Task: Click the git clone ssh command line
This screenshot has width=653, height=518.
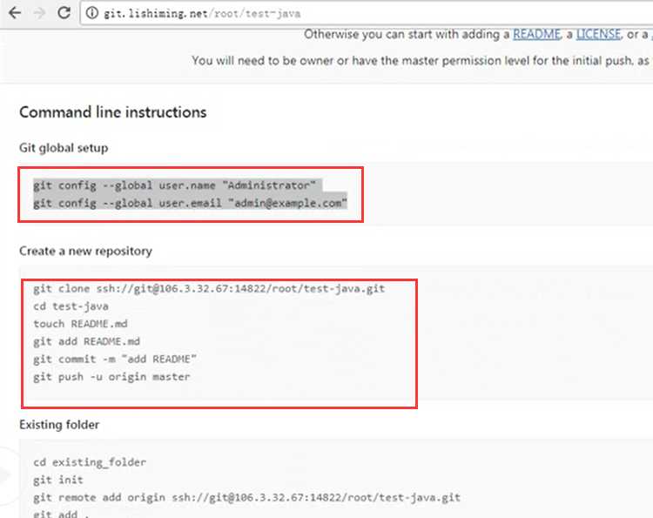Action: coord(209,288)
